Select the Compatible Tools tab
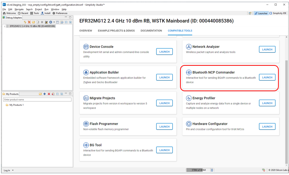This screenshot has height=175, width=289. [x=180, y=30]
